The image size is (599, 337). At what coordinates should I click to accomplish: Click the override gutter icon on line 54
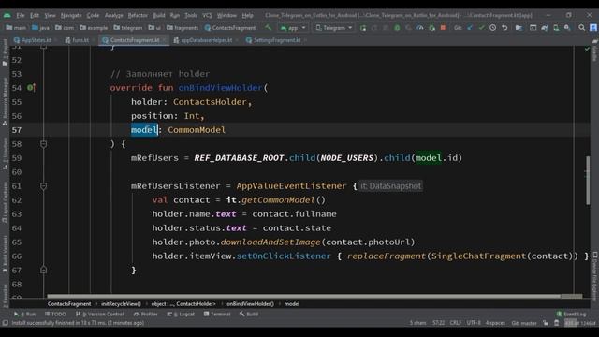coord(31,88)
